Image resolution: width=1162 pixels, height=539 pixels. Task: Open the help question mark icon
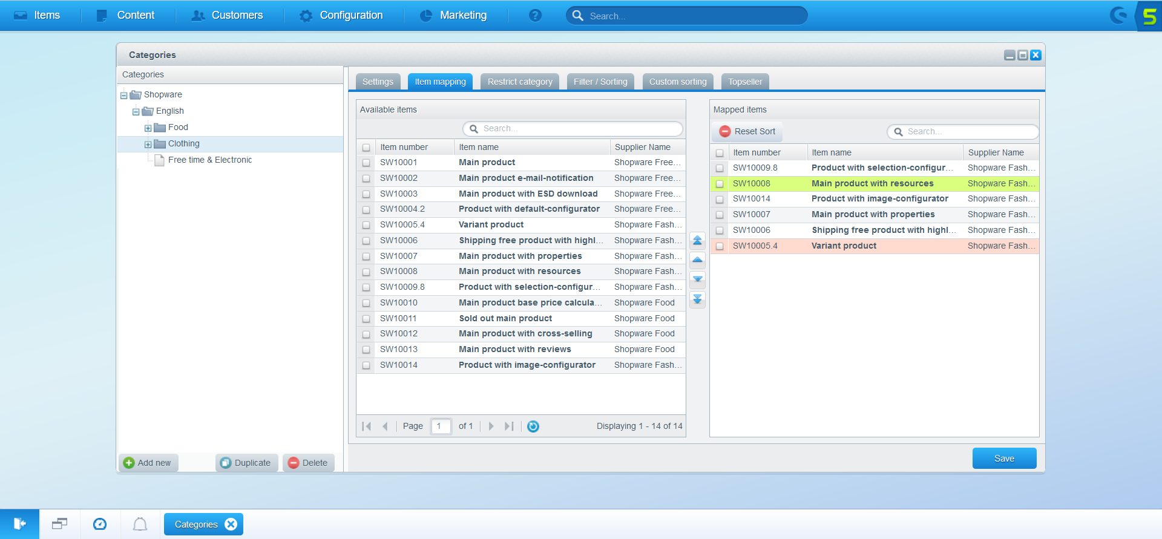tap(535, 16)
